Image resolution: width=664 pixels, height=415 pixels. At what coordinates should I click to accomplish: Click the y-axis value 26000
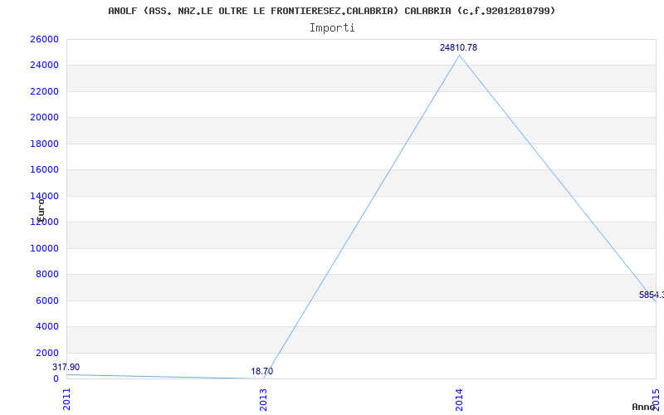coord(44,39)
